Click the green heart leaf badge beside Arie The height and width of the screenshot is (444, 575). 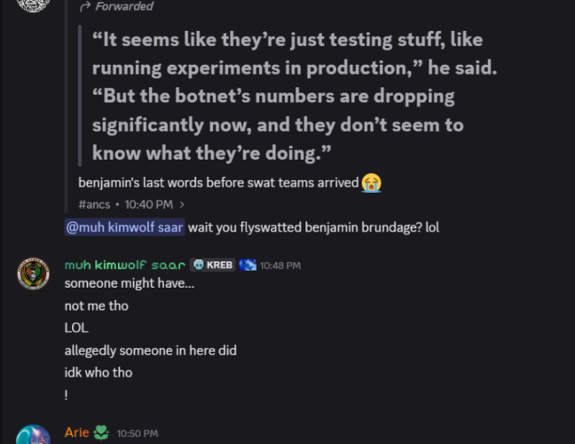tap(102, 433)
